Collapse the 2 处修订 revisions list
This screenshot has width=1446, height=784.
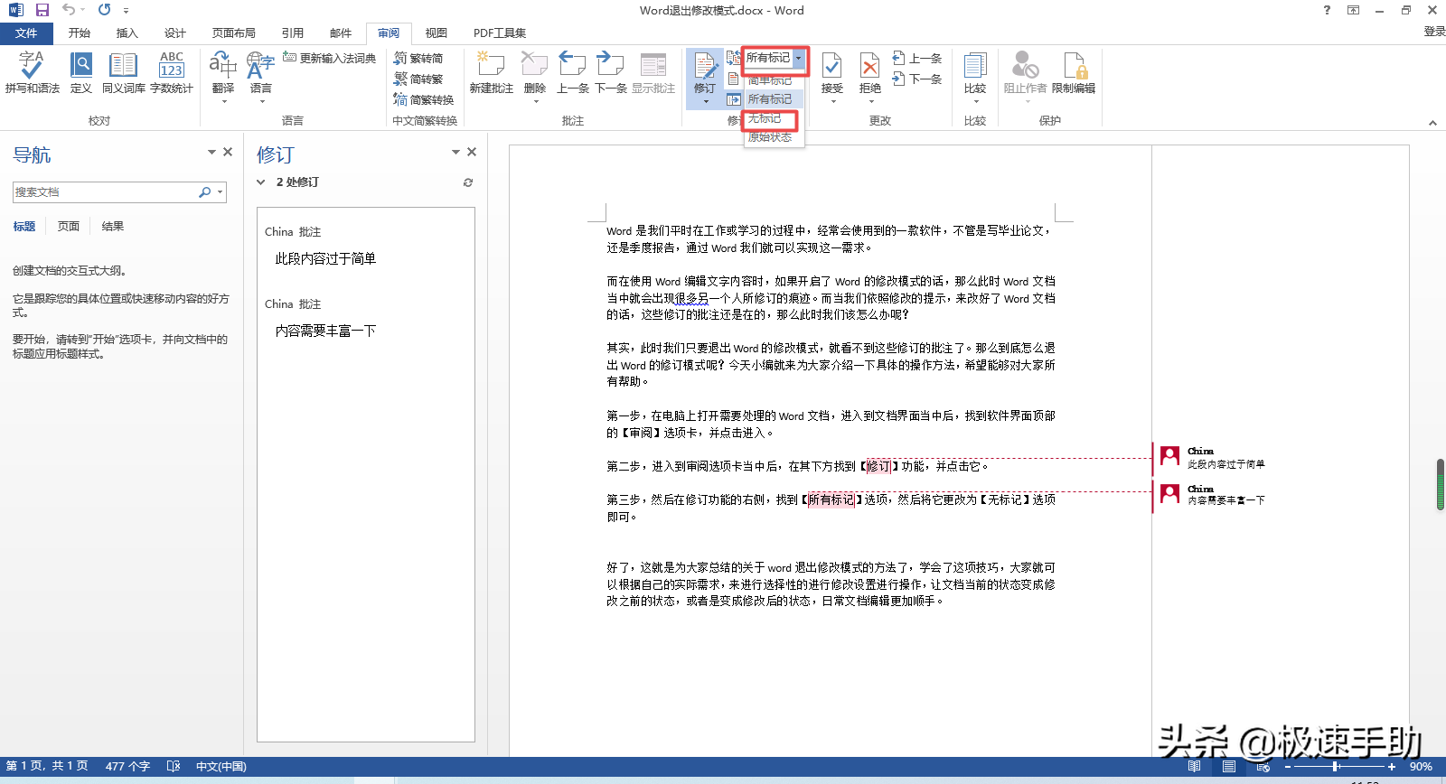click(x=261, y=182)
